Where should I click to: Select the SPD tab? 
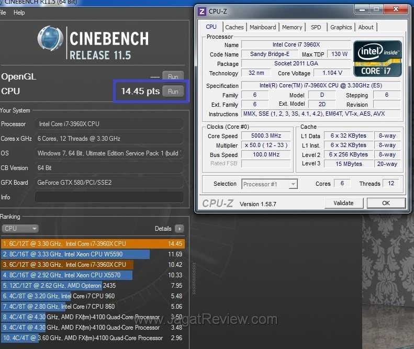click(316, 27)
